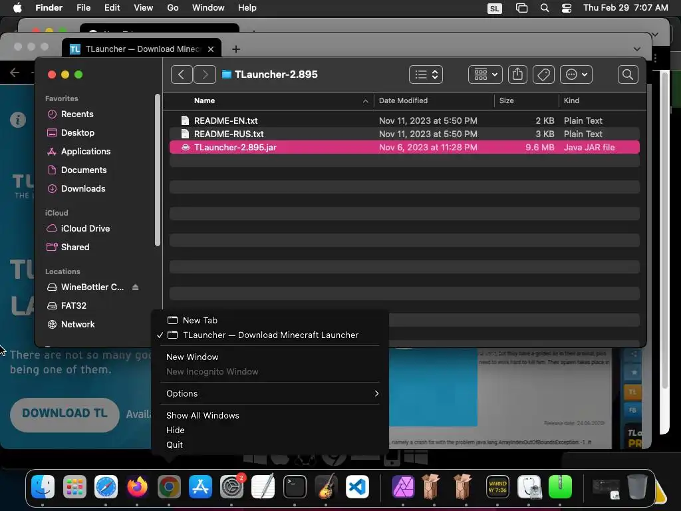
Task: Open the list view switcher in Finder toolbar
Action: pyautogui.click(x=426, y=75)
